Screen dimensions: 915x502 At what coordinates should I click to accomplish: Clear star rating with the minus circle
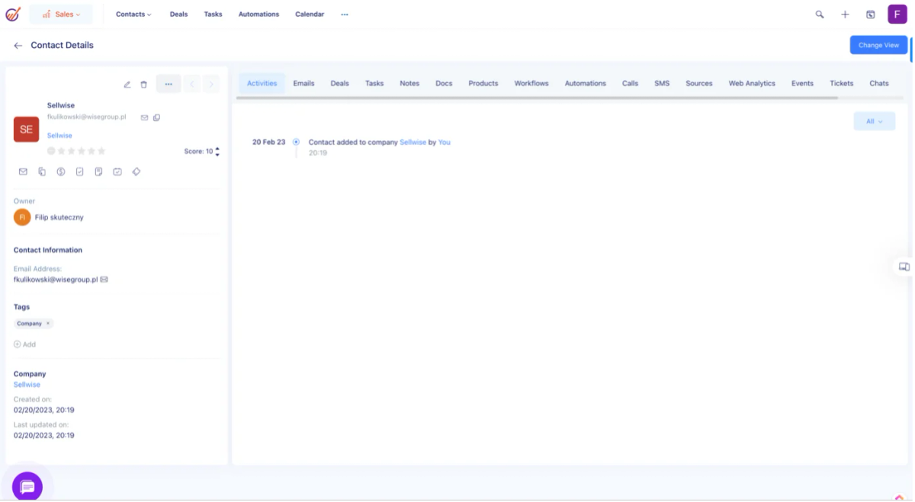pyautogui.click(x=51, y=151)
